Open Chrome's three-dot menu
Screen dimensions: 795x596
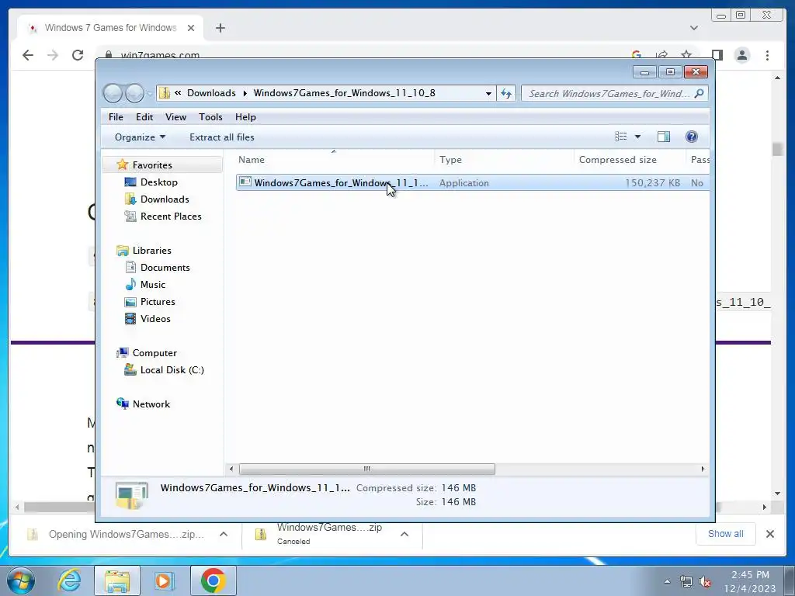(x=767, y=55)
